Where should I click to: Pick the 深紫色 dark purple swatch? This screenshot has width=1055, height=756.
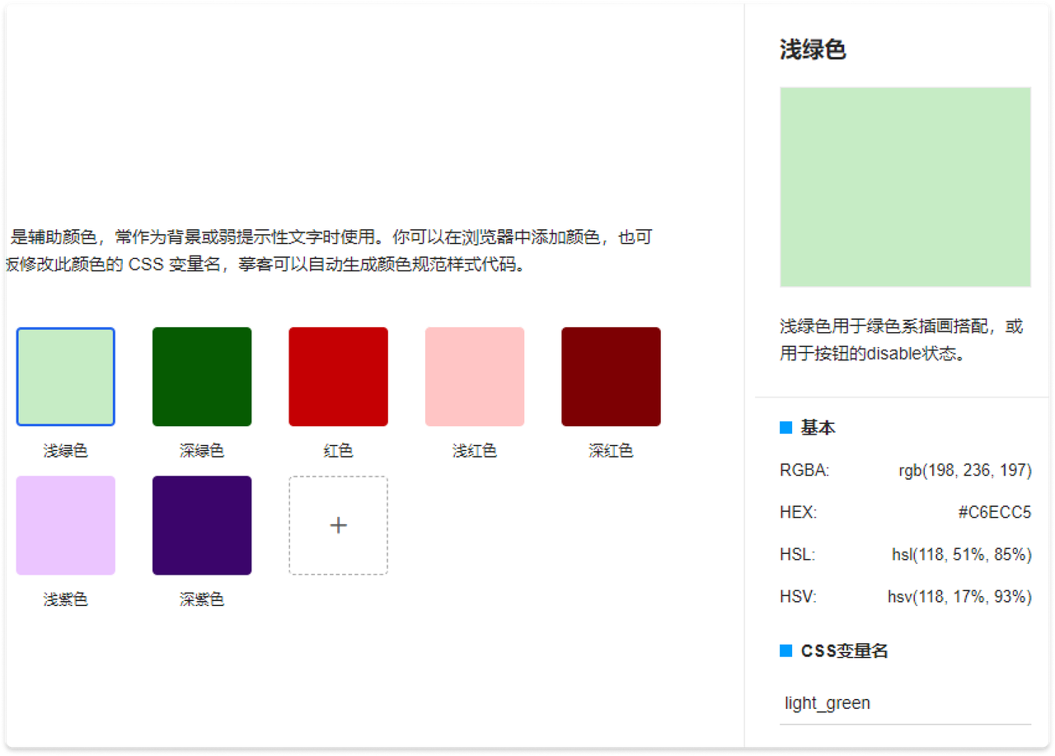tap(202, 525)
